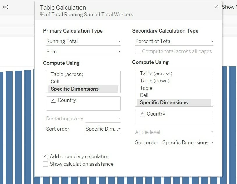This screenshot has width=237, height=184.
Task: Select Table option in secondary Compute Using
Action: (x=146, y=88)
